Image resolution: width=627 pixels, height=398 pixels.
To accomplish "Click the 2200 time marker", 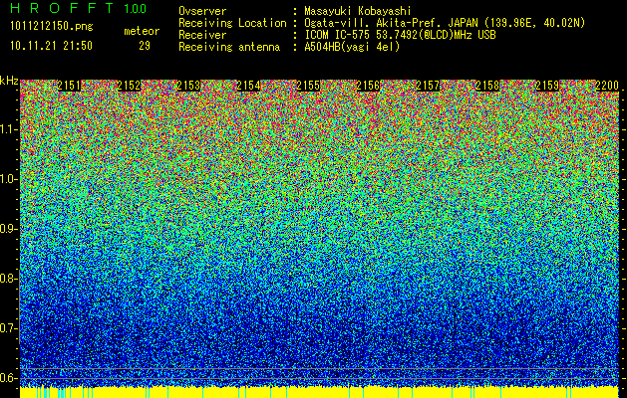I will point(607,86).
